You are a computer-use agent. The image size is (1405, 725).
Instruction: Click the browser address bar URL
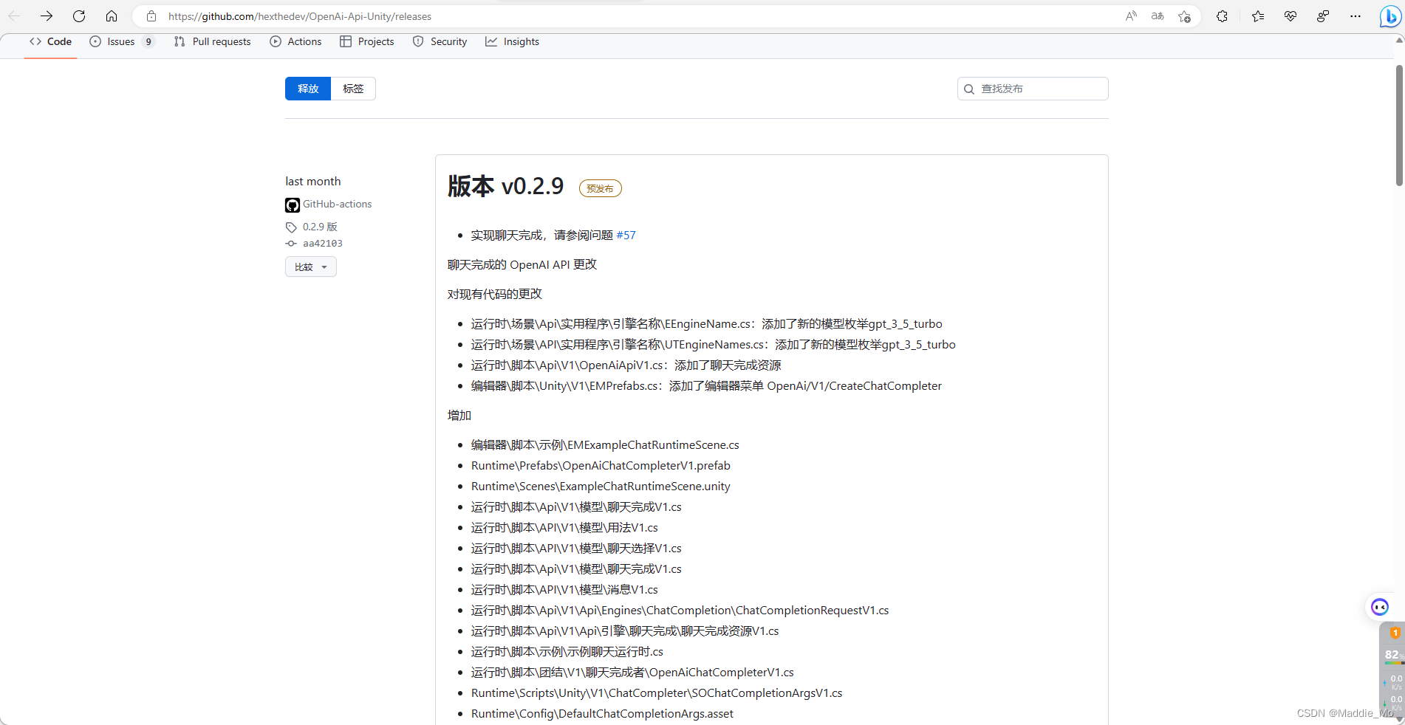[300, 16]
